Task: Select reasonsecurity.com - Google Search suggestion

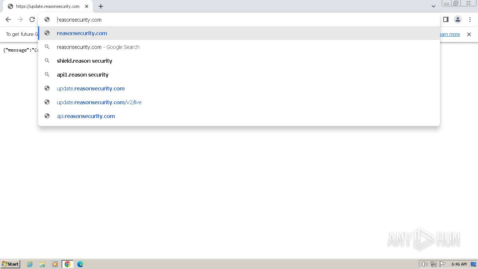Action: coord(239,47)
